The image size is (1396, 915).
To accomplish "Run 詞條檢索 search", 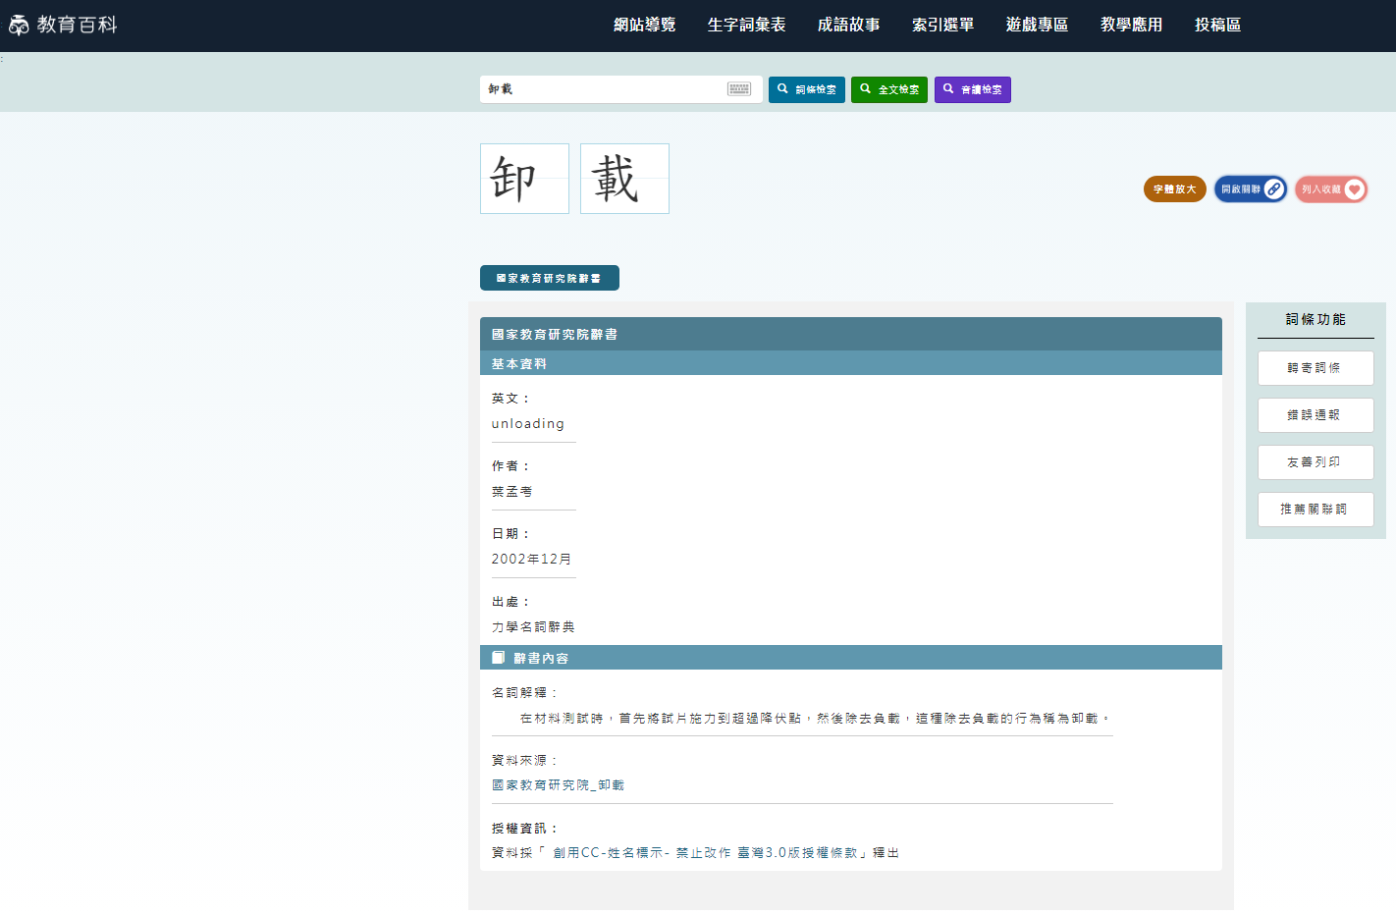I will coord(806,89).
